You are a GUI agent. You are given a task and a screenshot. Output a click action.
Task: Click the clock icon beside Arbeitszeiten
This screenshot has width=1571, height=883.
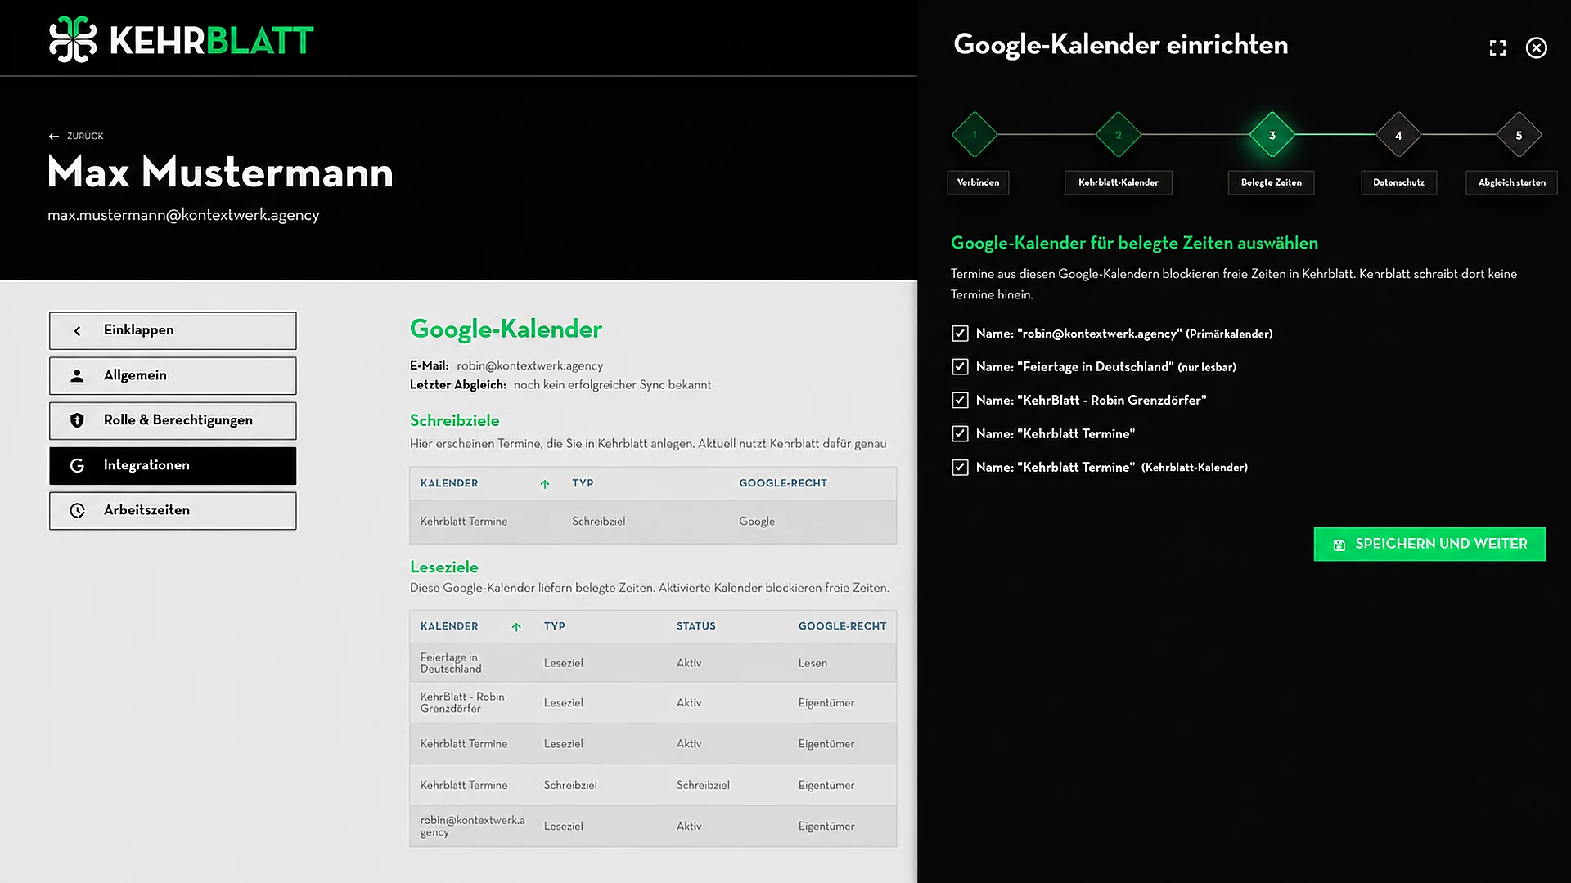[77, 511]
